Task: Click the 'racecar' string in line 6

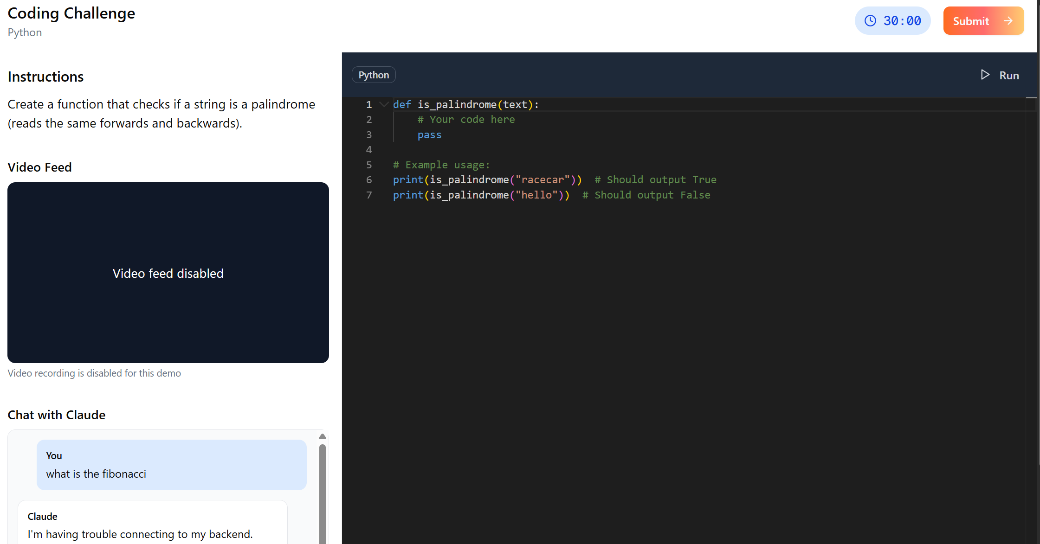Action: 542,180
